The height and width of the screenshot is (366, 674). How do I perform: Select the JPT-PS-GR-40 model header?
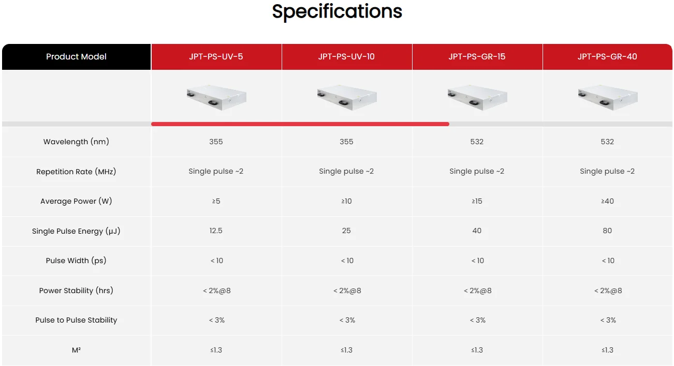click(607, 57)
